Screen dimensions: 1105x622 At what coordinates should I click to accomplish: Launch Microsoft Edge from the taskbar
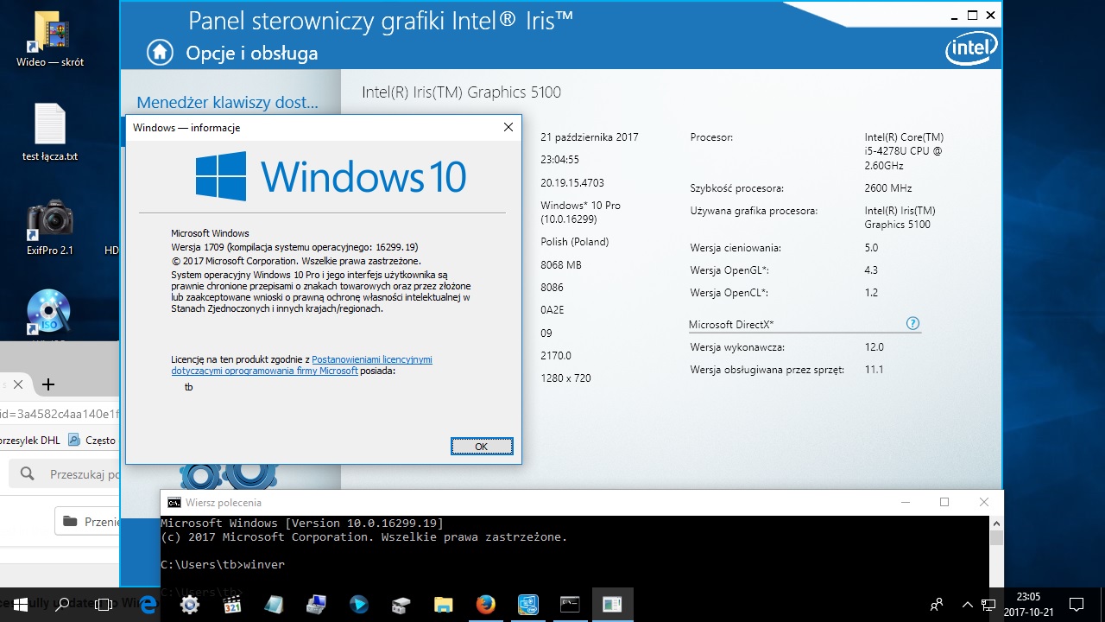148,605
